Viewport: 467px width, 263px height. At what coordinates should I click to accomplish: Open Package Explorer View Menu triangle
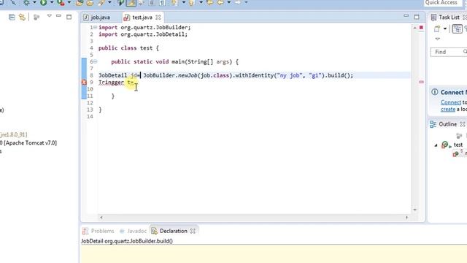coord(50,16)
